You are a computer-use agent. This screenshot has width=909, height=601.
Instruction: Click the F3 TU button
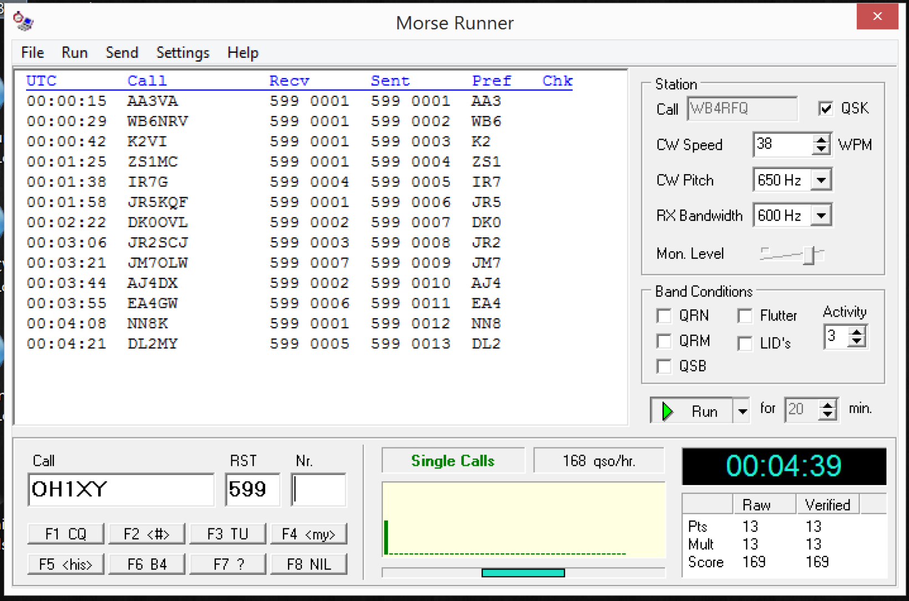(228, 534)
